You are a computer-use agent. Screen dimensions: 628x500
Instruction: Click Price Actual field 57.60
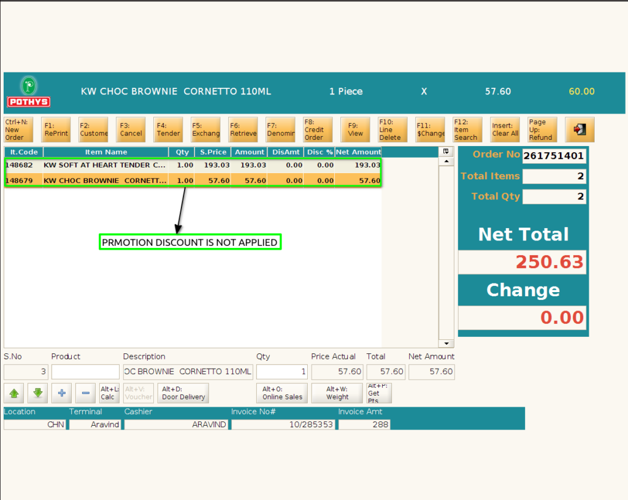[x=337, y=371]
